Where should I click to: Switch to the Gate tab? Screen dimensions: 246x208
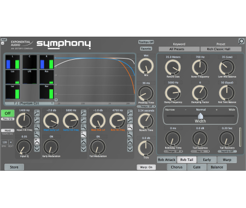[x=197, y=167]
